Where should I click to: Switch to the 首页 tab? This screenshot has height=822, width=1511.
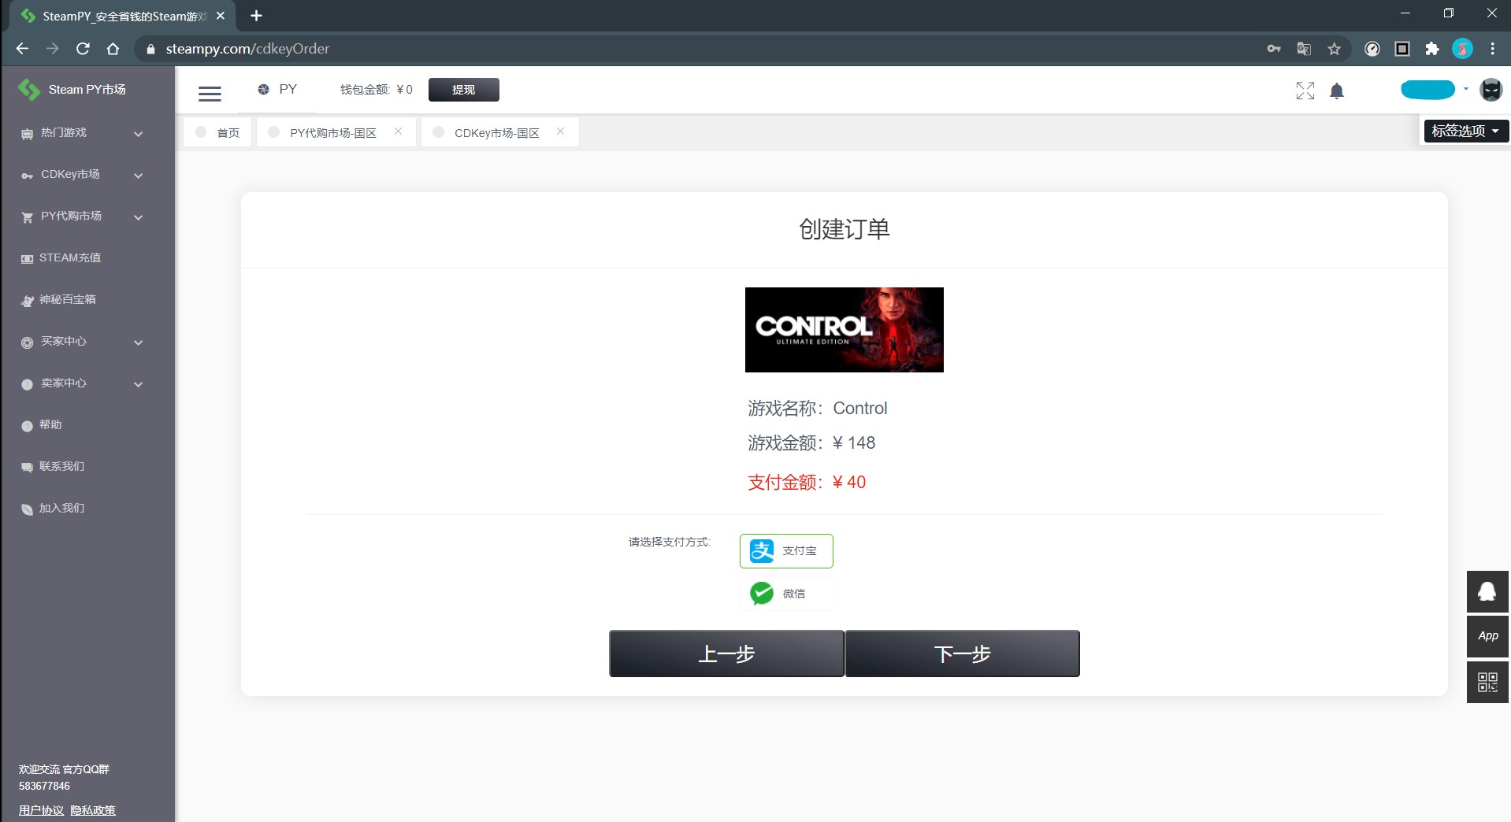[x=218, y=132]
